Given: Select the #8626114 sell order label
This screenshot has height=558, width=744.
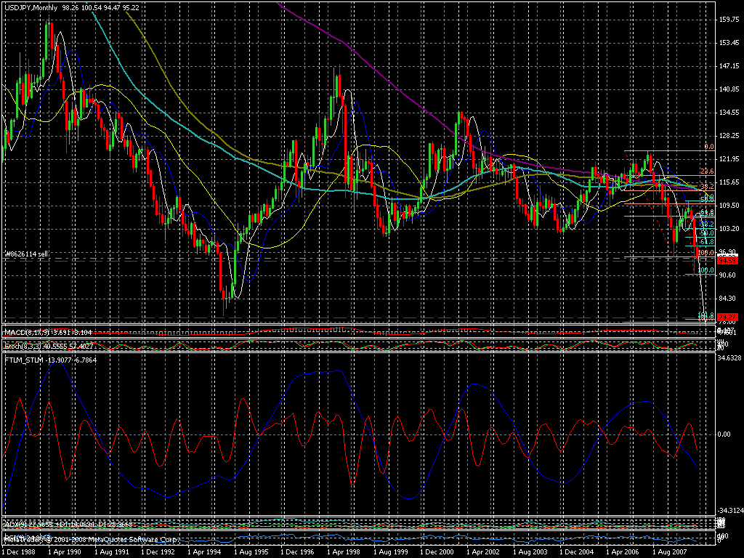Looking at the screenshot, I should [27, 254].
